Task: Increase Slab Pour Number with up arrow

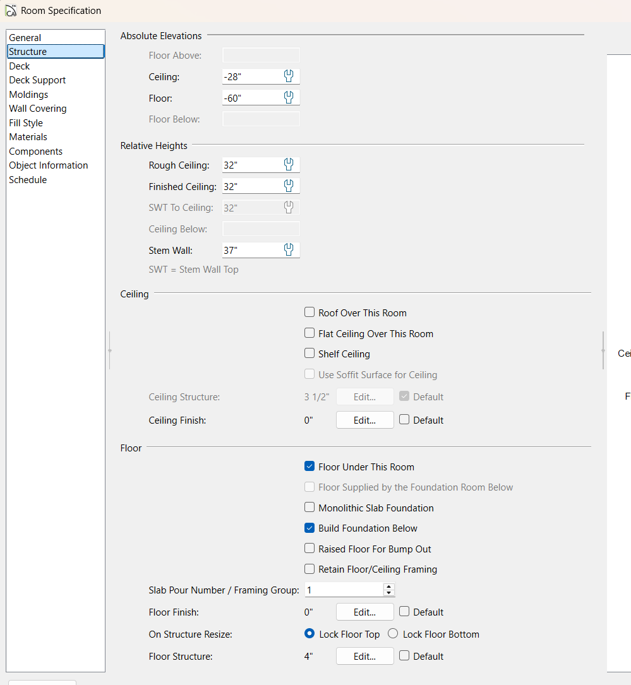Action: pos(388,587)
